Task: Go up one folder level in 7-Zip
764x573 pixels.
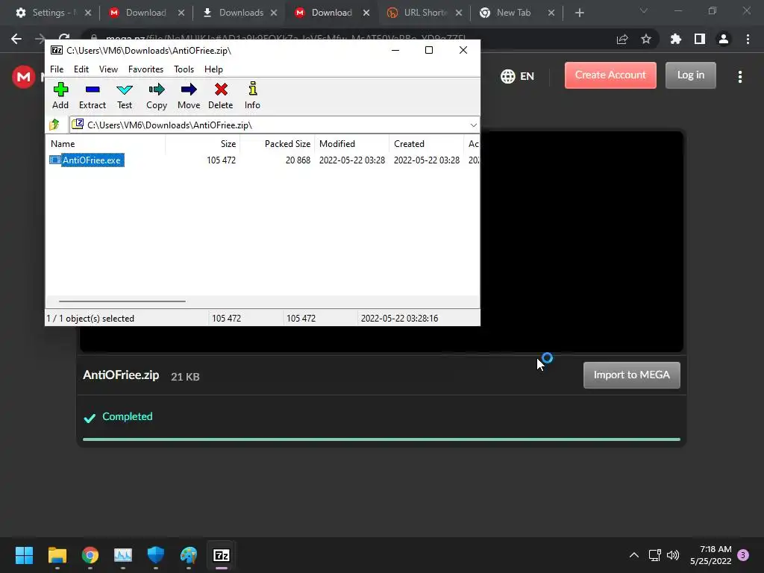Action: point(54,125)
